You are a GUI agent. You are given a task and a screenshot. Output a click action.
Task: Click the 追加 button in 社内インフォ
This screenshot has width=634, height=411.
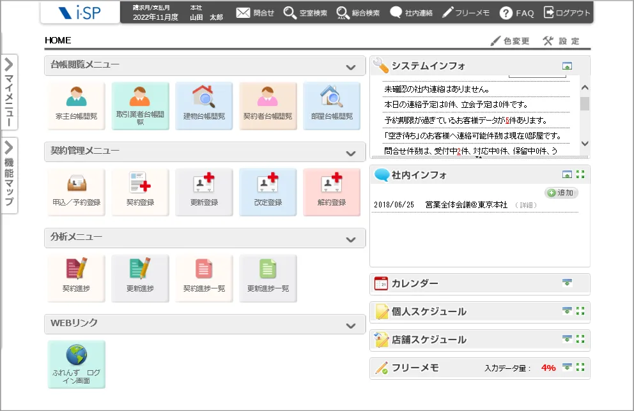click(x=561, y=193)
